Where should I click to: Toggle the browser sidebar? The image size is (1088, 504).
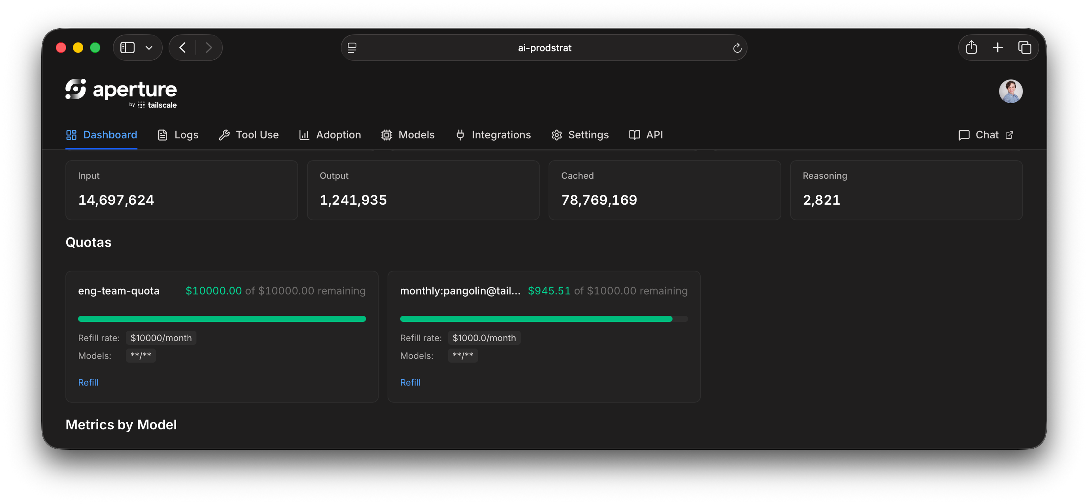pos(127,47)
